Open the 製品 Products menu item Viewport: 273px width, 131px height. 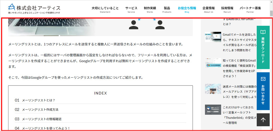coord(167,10)
